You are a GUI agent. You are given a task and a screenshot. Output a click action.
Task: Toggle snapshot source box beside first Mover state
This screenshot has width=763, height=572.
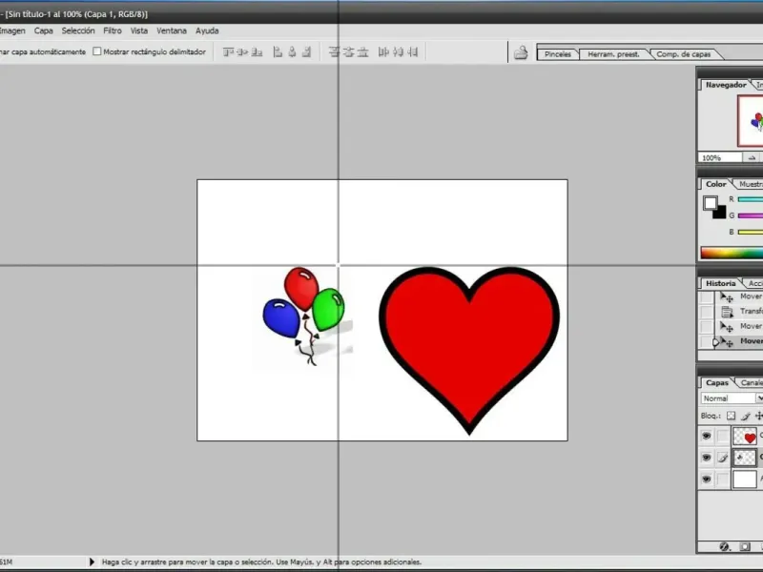pyautogui.click(x=706, y=296)
